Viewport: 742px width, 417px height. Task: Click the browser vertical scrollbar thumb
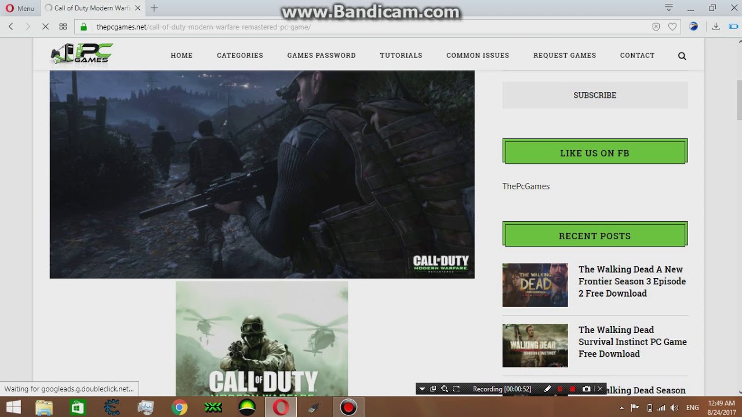click(739, 100)
